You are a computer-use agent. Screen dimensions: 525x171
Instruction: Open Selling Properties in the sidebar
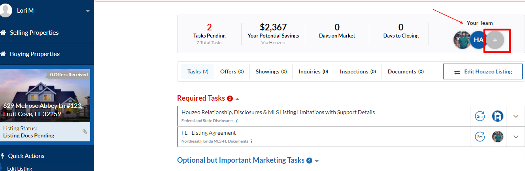click(x=34, y=32)
